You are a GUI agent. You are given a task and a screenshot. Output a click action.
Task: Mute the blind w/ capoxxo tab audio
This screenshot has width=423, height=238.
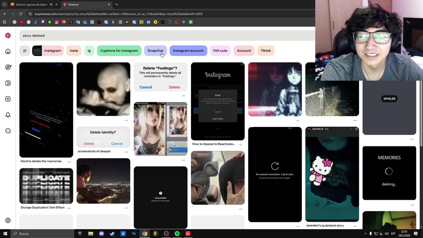[x=51, y=5]
